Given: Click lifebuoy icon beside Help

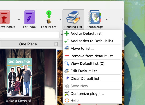Looking at the screenshot, I should [x=67, y=100].
